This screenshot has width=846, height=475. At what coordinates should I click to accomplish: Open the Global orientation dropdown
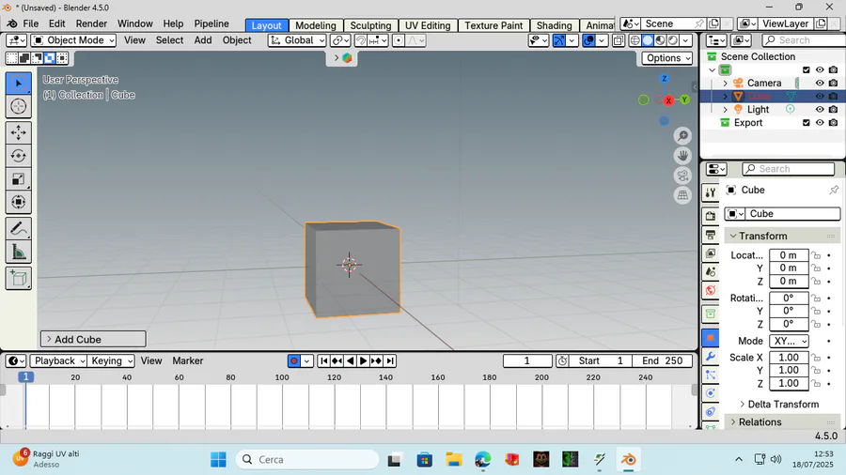pos(297,40)
